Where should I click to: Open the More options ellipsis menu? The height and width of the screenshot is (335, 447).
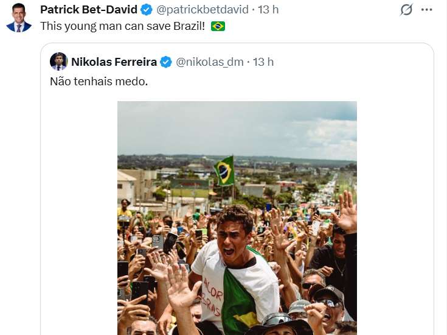[427, 10]
